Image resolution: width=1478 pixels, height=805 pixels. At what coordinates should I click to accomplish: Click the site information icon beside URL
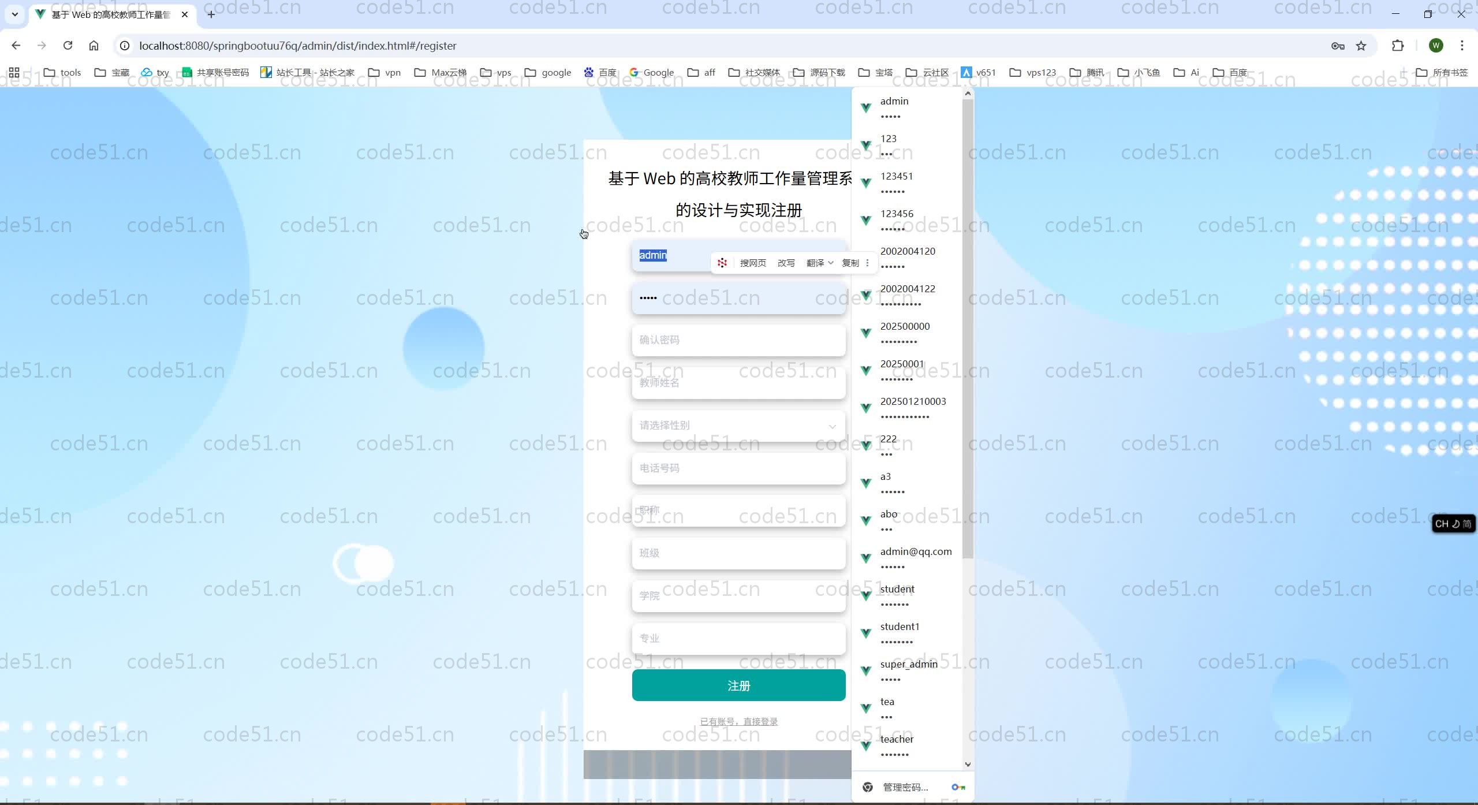[x=125, y=46]
